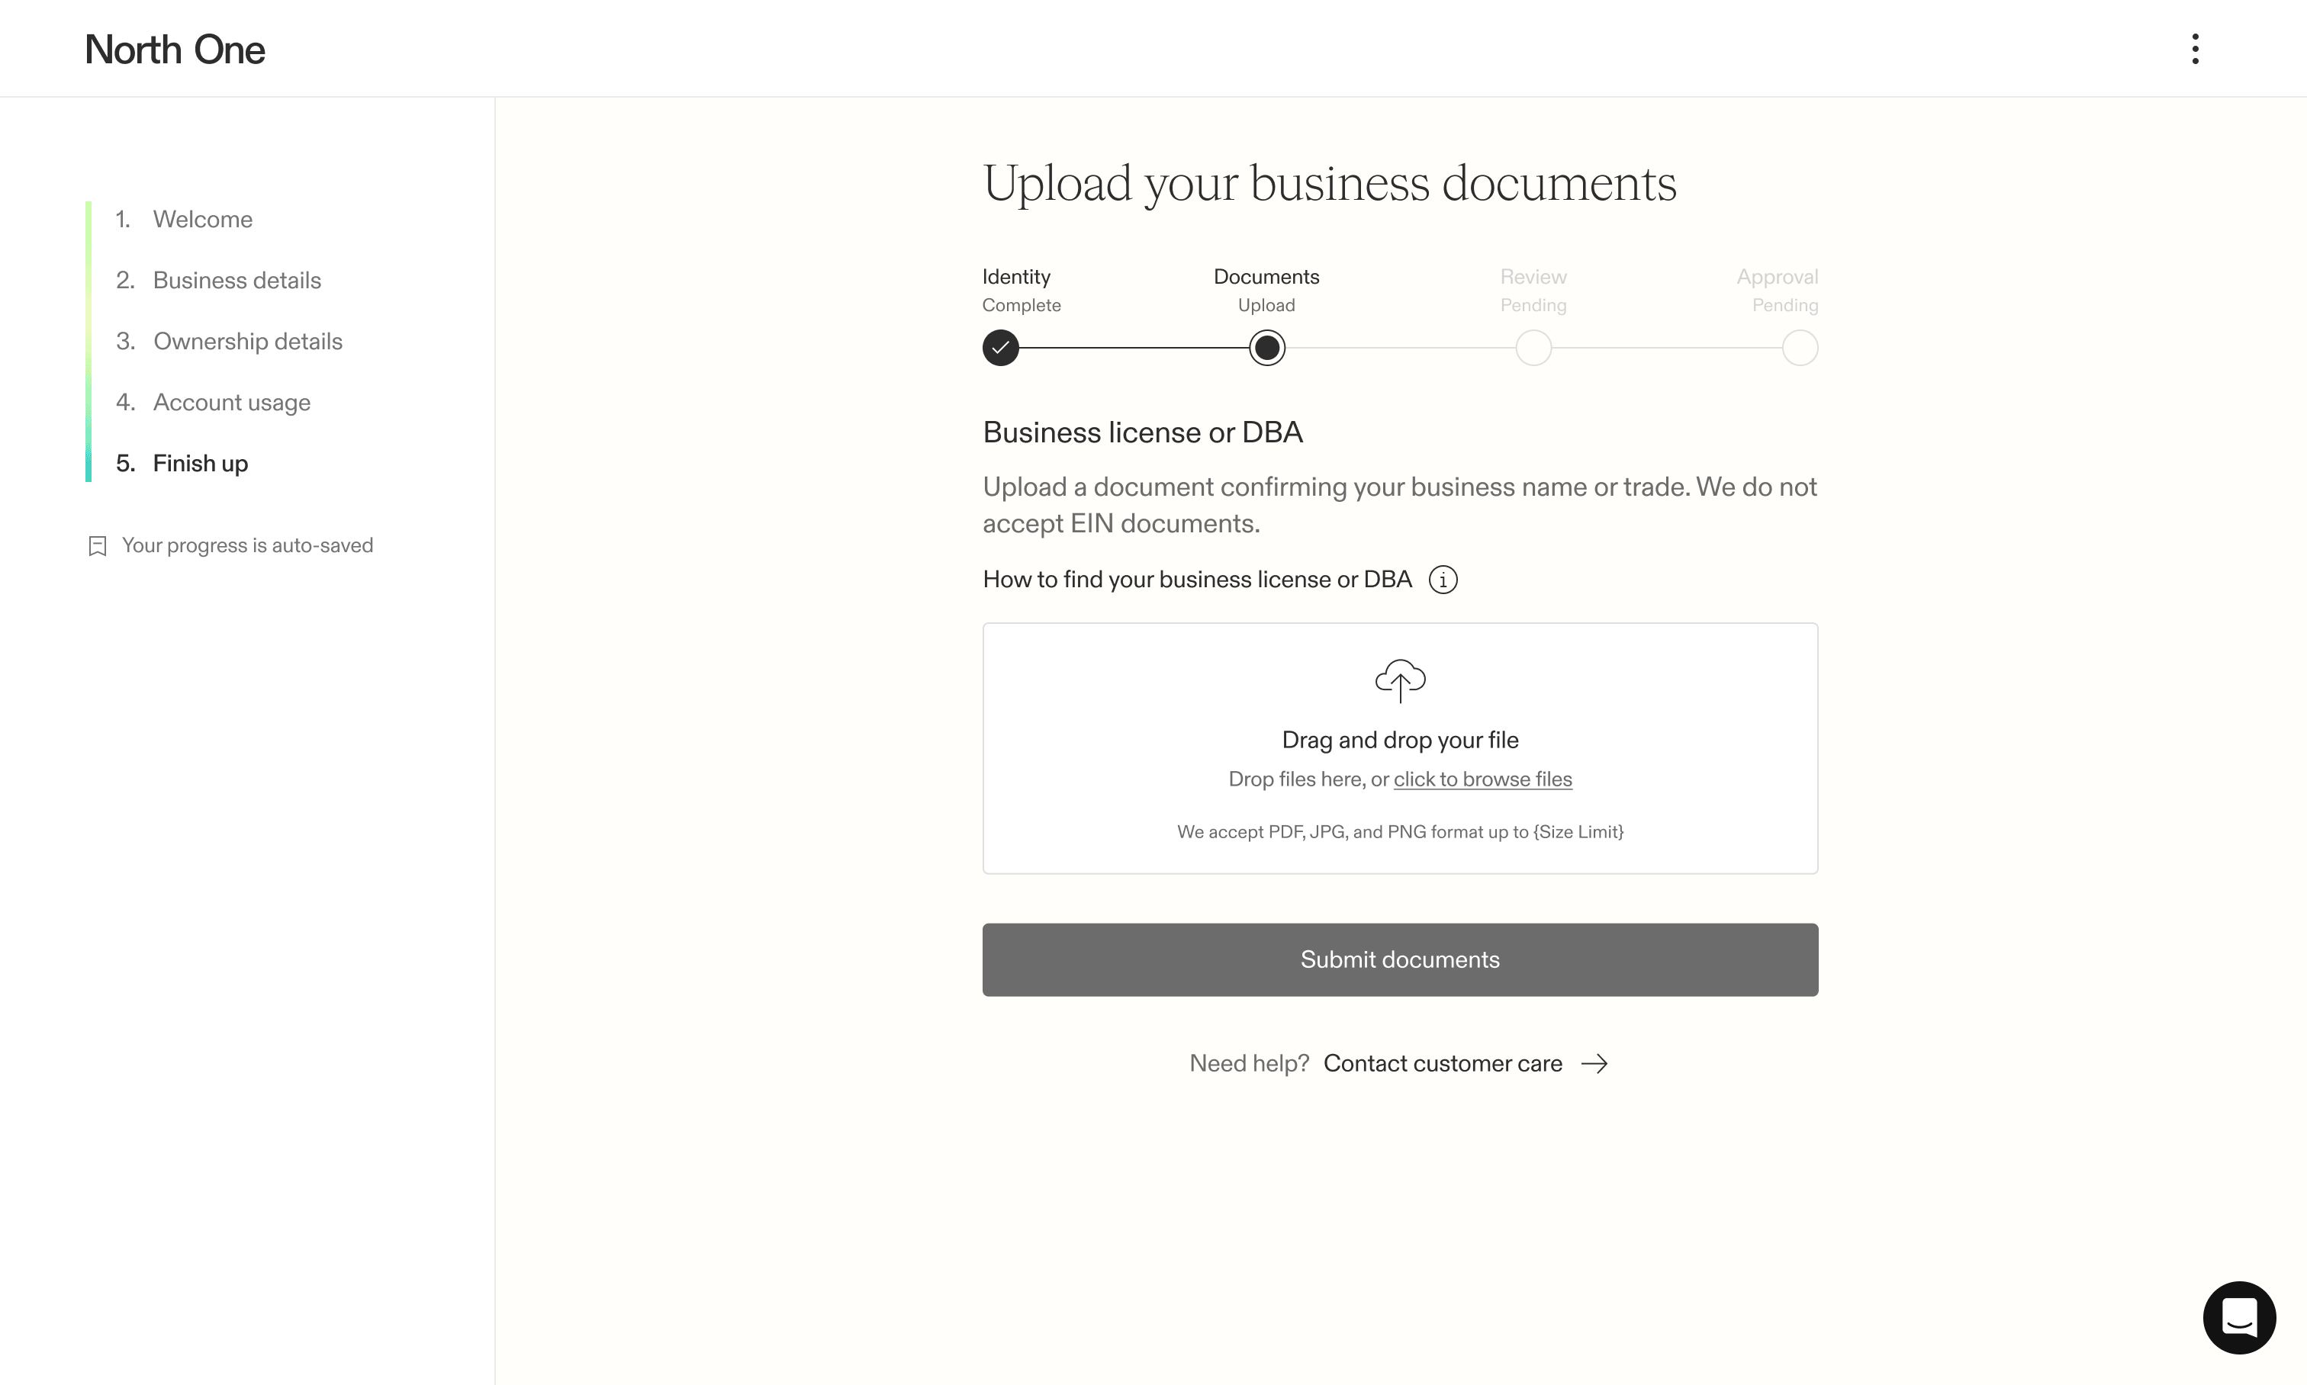
Task: Click the 'We do not accept EIN documents' description
Action: (1399, 505)
